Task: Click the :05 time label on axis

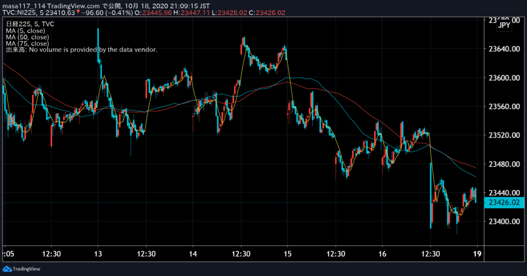Action: tap(9, 254)
